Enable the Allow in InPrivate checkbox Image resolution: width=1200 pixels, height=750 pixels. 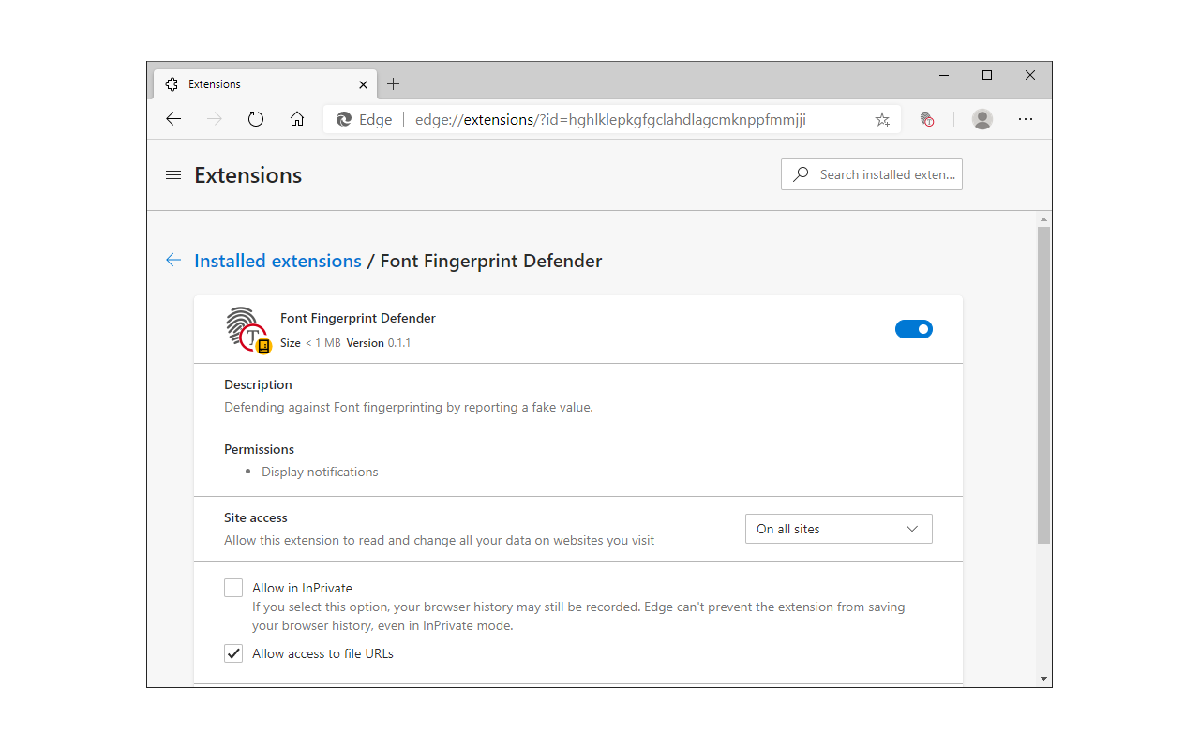233,588
